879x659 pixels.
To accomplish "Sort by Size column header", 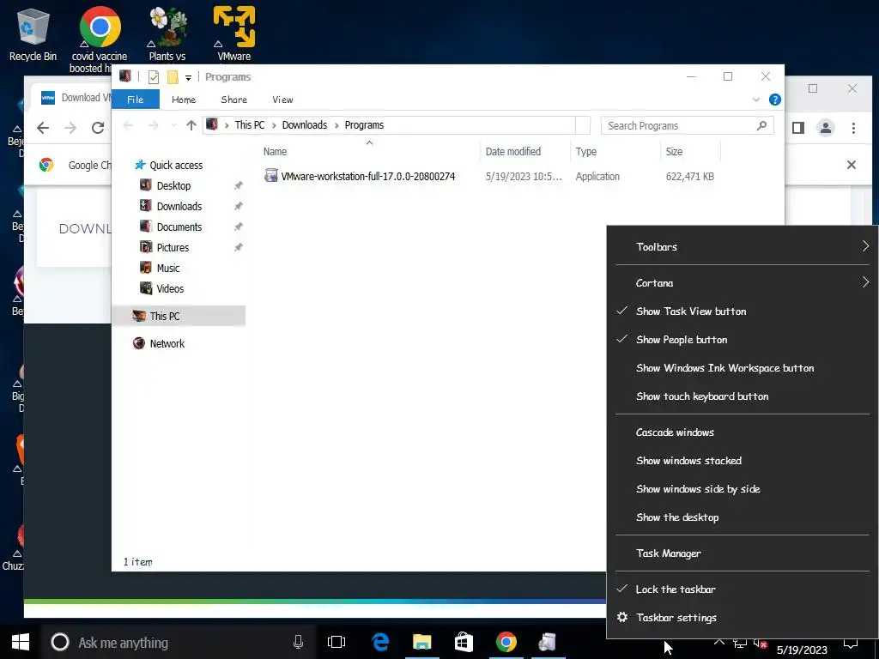I will point(674,151).
